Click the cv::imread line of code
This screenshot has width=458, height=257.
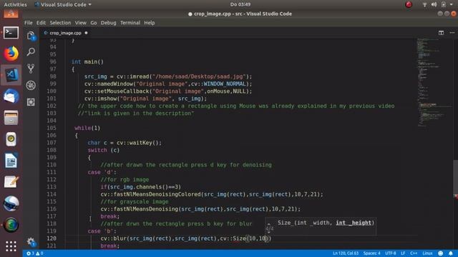pos(168,76)
